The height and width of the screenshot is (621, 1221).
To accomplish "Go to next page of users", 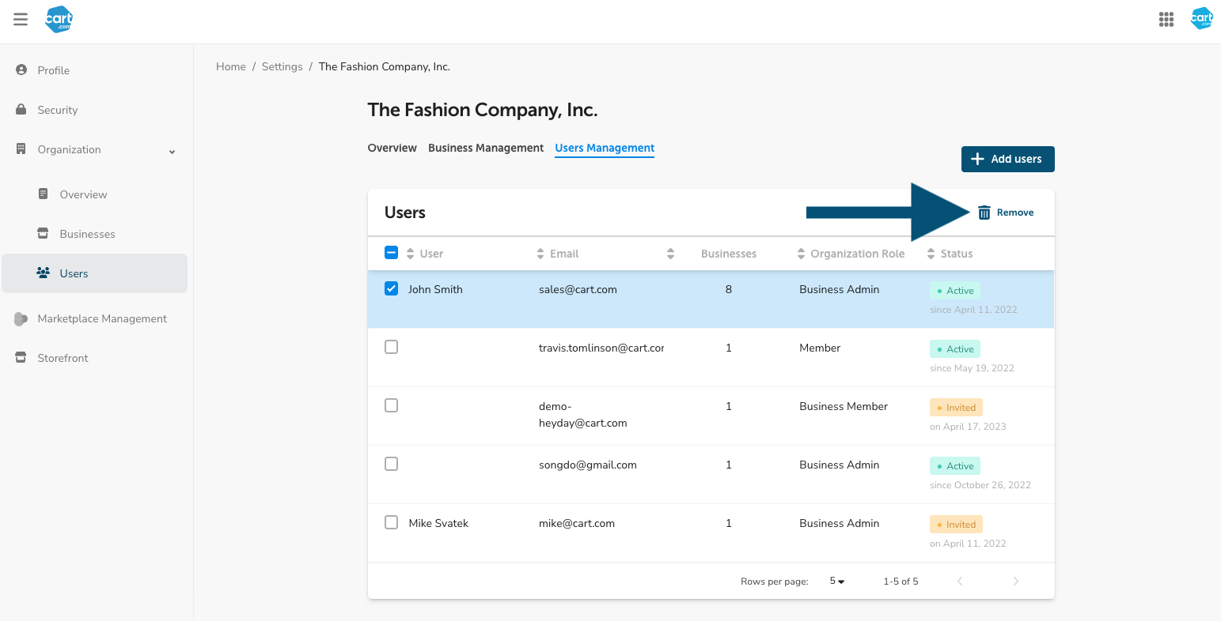I will (1016, 581).
